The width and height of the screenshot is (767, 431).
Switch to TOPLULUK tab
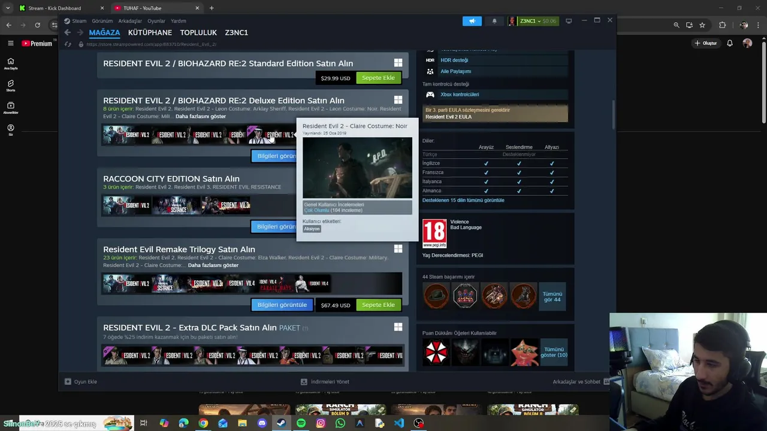198,32
